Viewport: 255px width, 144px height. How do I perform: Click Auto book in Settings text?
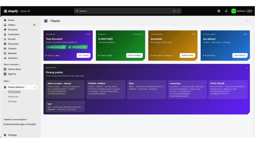(x=162, y=56)
